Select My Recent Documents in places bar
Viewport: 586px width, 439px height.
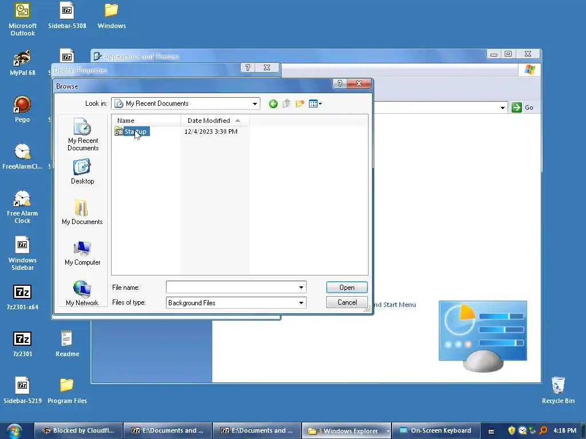tap(82, 134)
